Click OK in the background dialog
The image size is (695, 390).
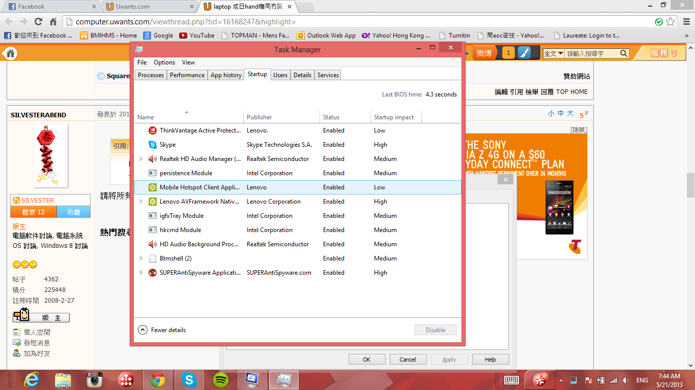[367, 360]
